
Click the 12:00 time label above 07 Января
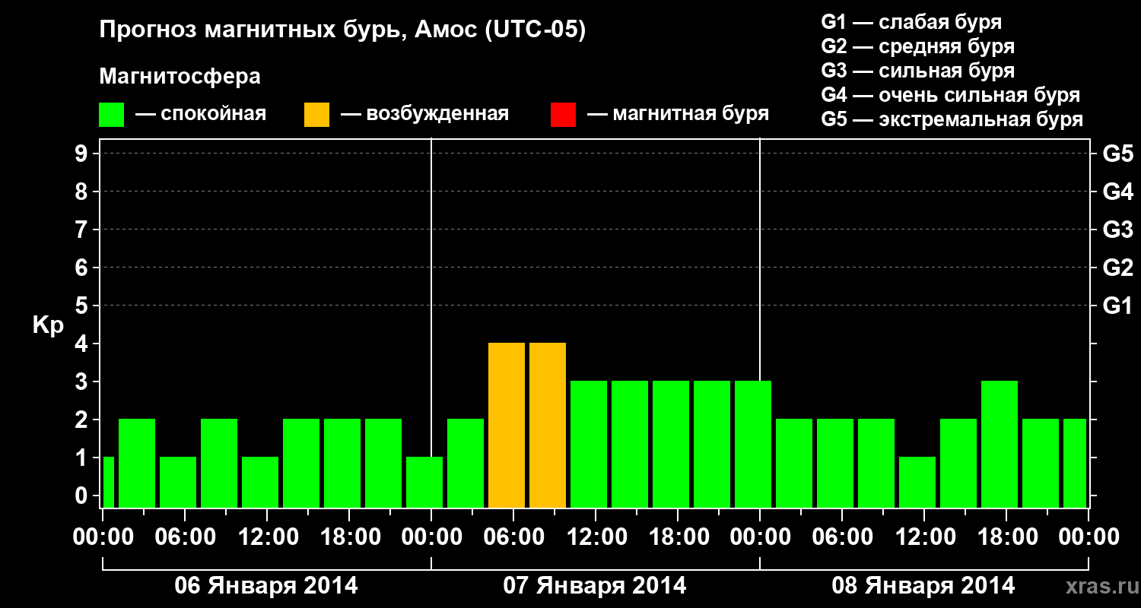click(596, 537)
